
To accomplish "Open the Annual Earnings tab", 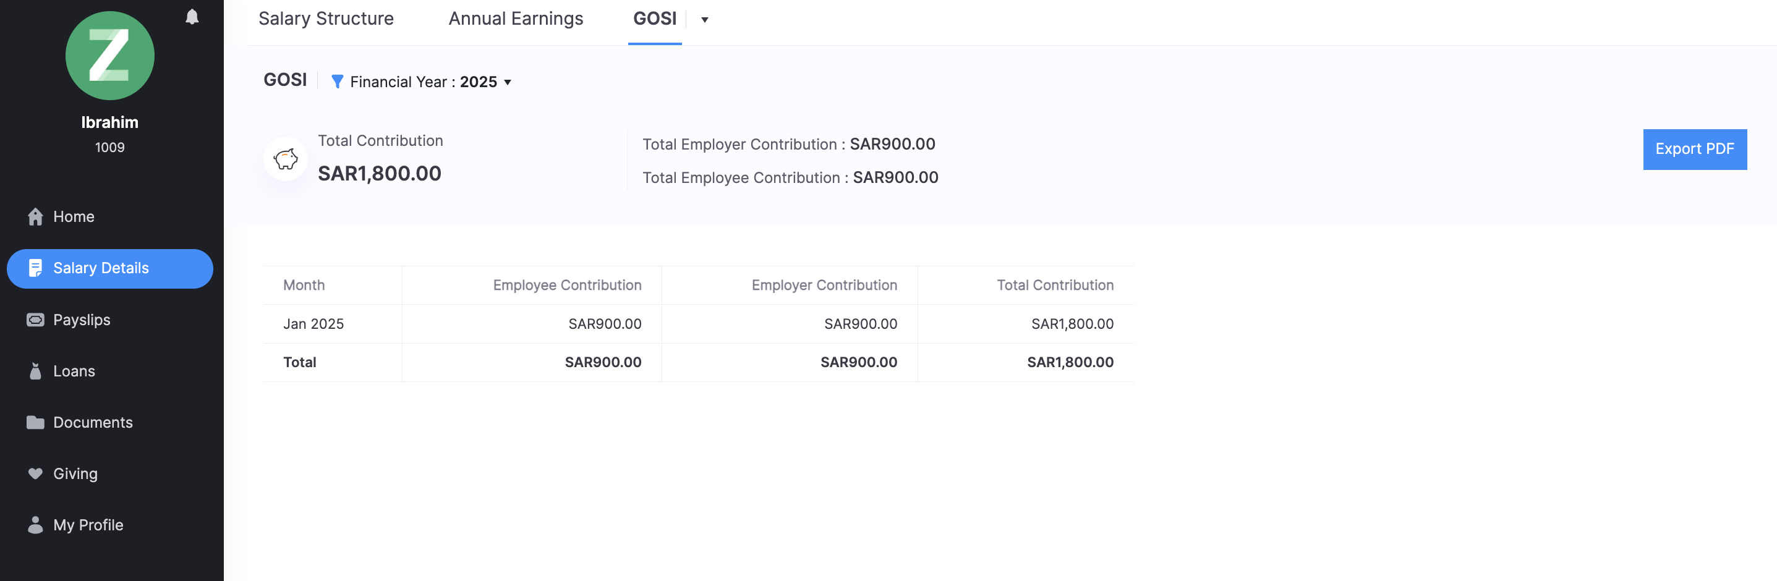I will (515, 19).
